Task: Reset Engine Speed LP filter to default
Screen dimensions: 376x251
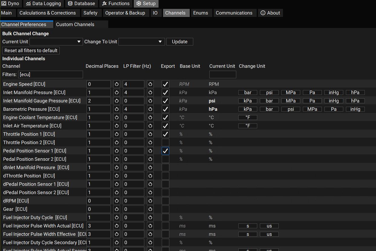Action: pos(150,84)
